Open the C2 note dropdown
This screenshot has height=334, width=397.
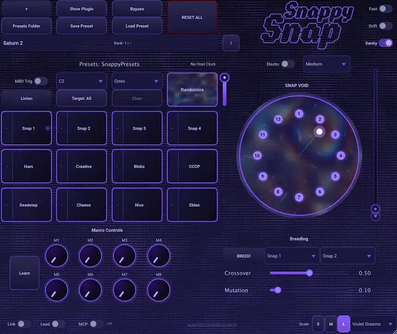[x=81, y=81]
